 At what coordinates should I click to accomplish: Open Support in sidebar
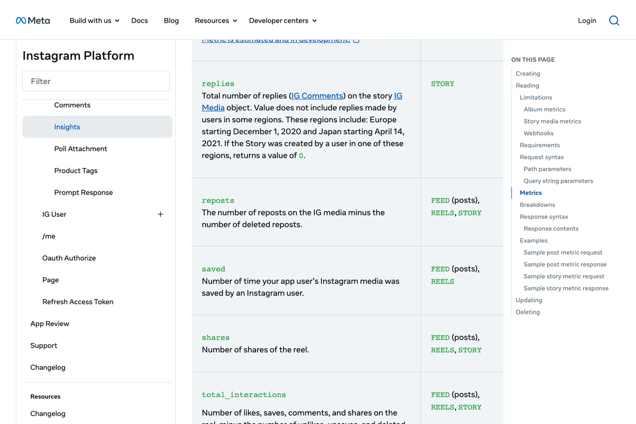[43, 346]
